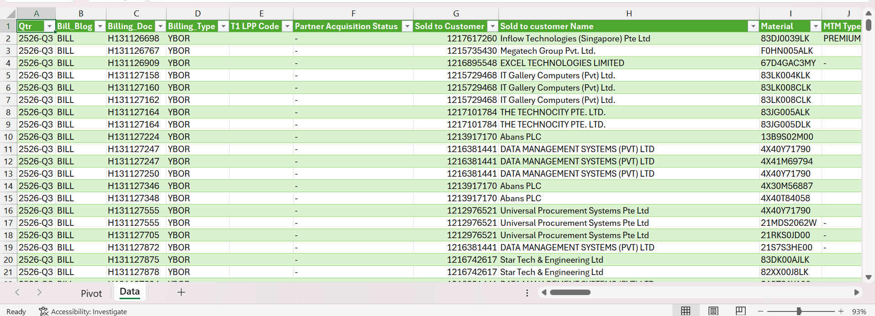875x316 pixels.
Task: Click the sheet tab bar options dots
Action: tap(527, 293)
